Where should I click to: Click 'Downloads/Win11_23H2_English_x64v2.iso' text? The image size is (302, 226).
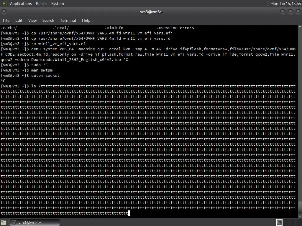click(x=76, y=59)
